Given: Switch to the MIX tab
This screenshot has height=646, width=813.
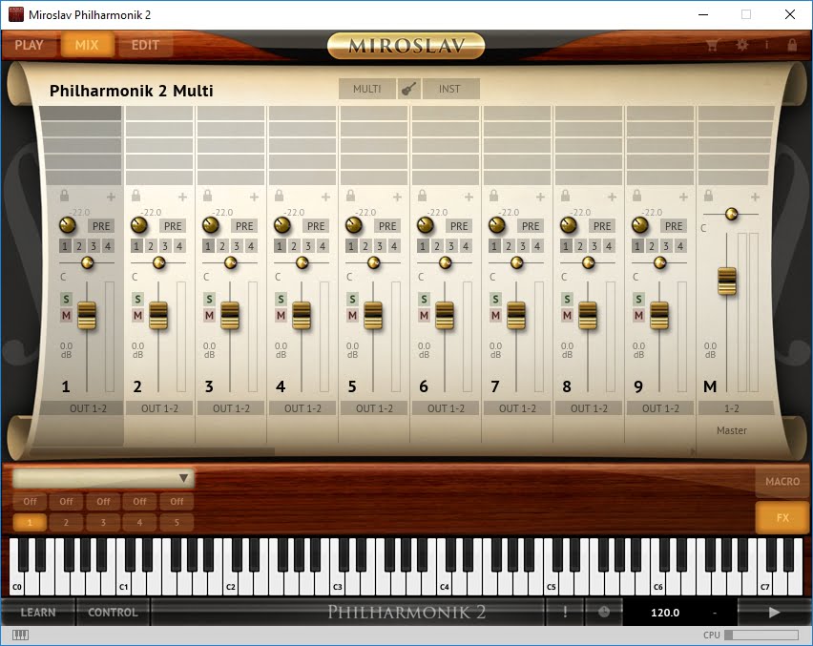Looking at the screenshot, I should pyautogui.click(x=87, y=45).
